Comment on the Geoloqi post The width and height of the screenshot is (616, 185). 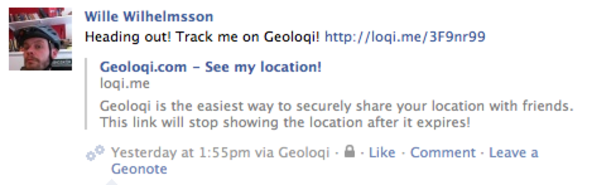tap(443, 153)
